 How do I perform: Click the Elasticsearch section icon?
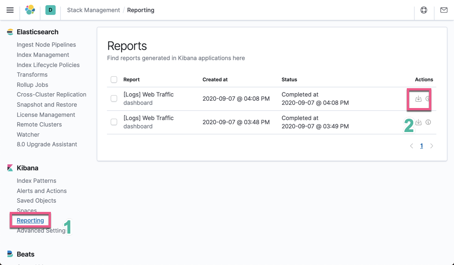pyautogui.click(x=10, y=32)
